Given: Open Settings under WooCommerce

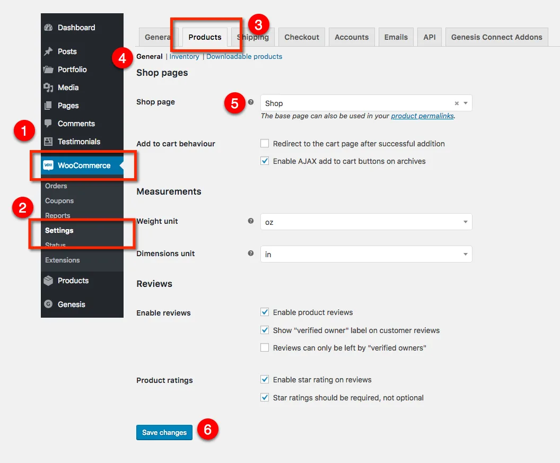Looking at the screenshot, I should tap(59, 230).
